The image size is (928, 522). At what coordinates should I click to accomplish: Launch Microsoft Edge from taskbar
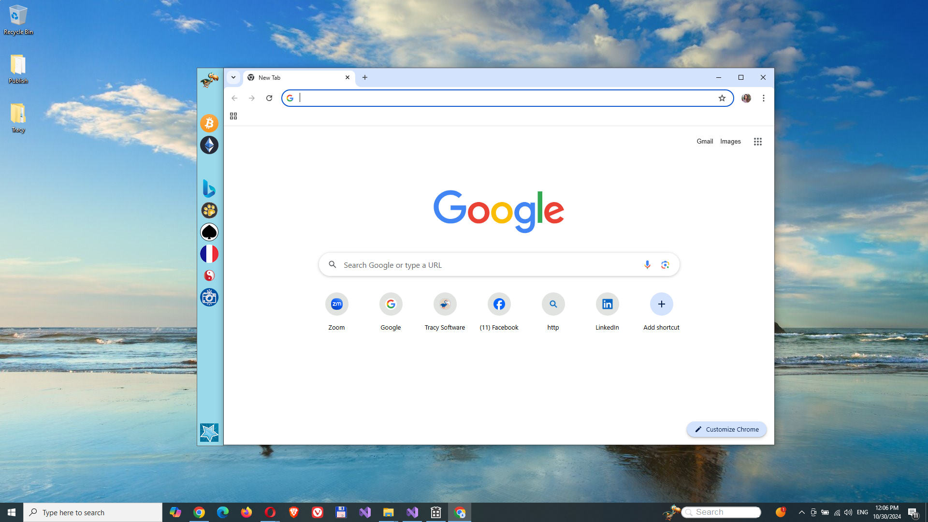pyautogui.click(x=223, y=512)
